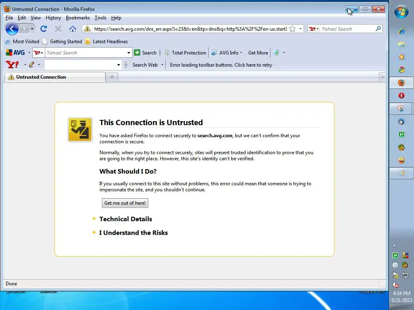Open AVG toolbar search history dropdown
The width and height of the screenshot is (414, 310).
tap(129, 53)
